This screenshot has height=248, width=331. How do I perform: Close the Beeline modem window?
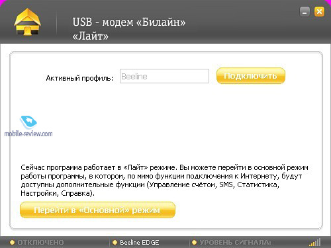[319, 12]
